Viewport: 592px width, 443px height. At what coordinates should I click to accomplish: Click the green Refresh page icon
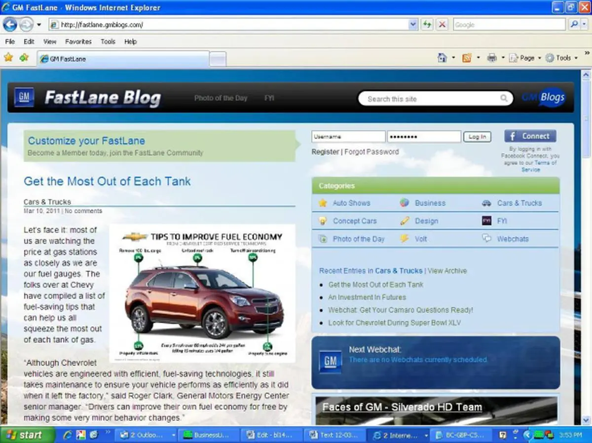pos(427,24)
